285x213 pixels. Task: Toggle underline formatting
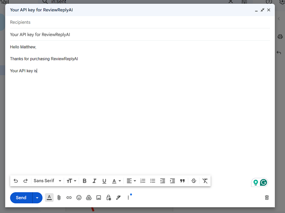[x=104, y=181]
